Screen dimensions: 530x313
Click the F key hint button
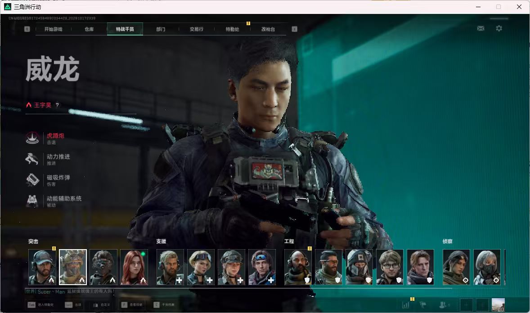pos(132,305)
